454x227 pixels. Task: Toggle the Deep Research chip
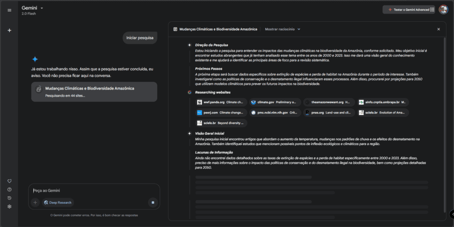(x=58, y=202)
